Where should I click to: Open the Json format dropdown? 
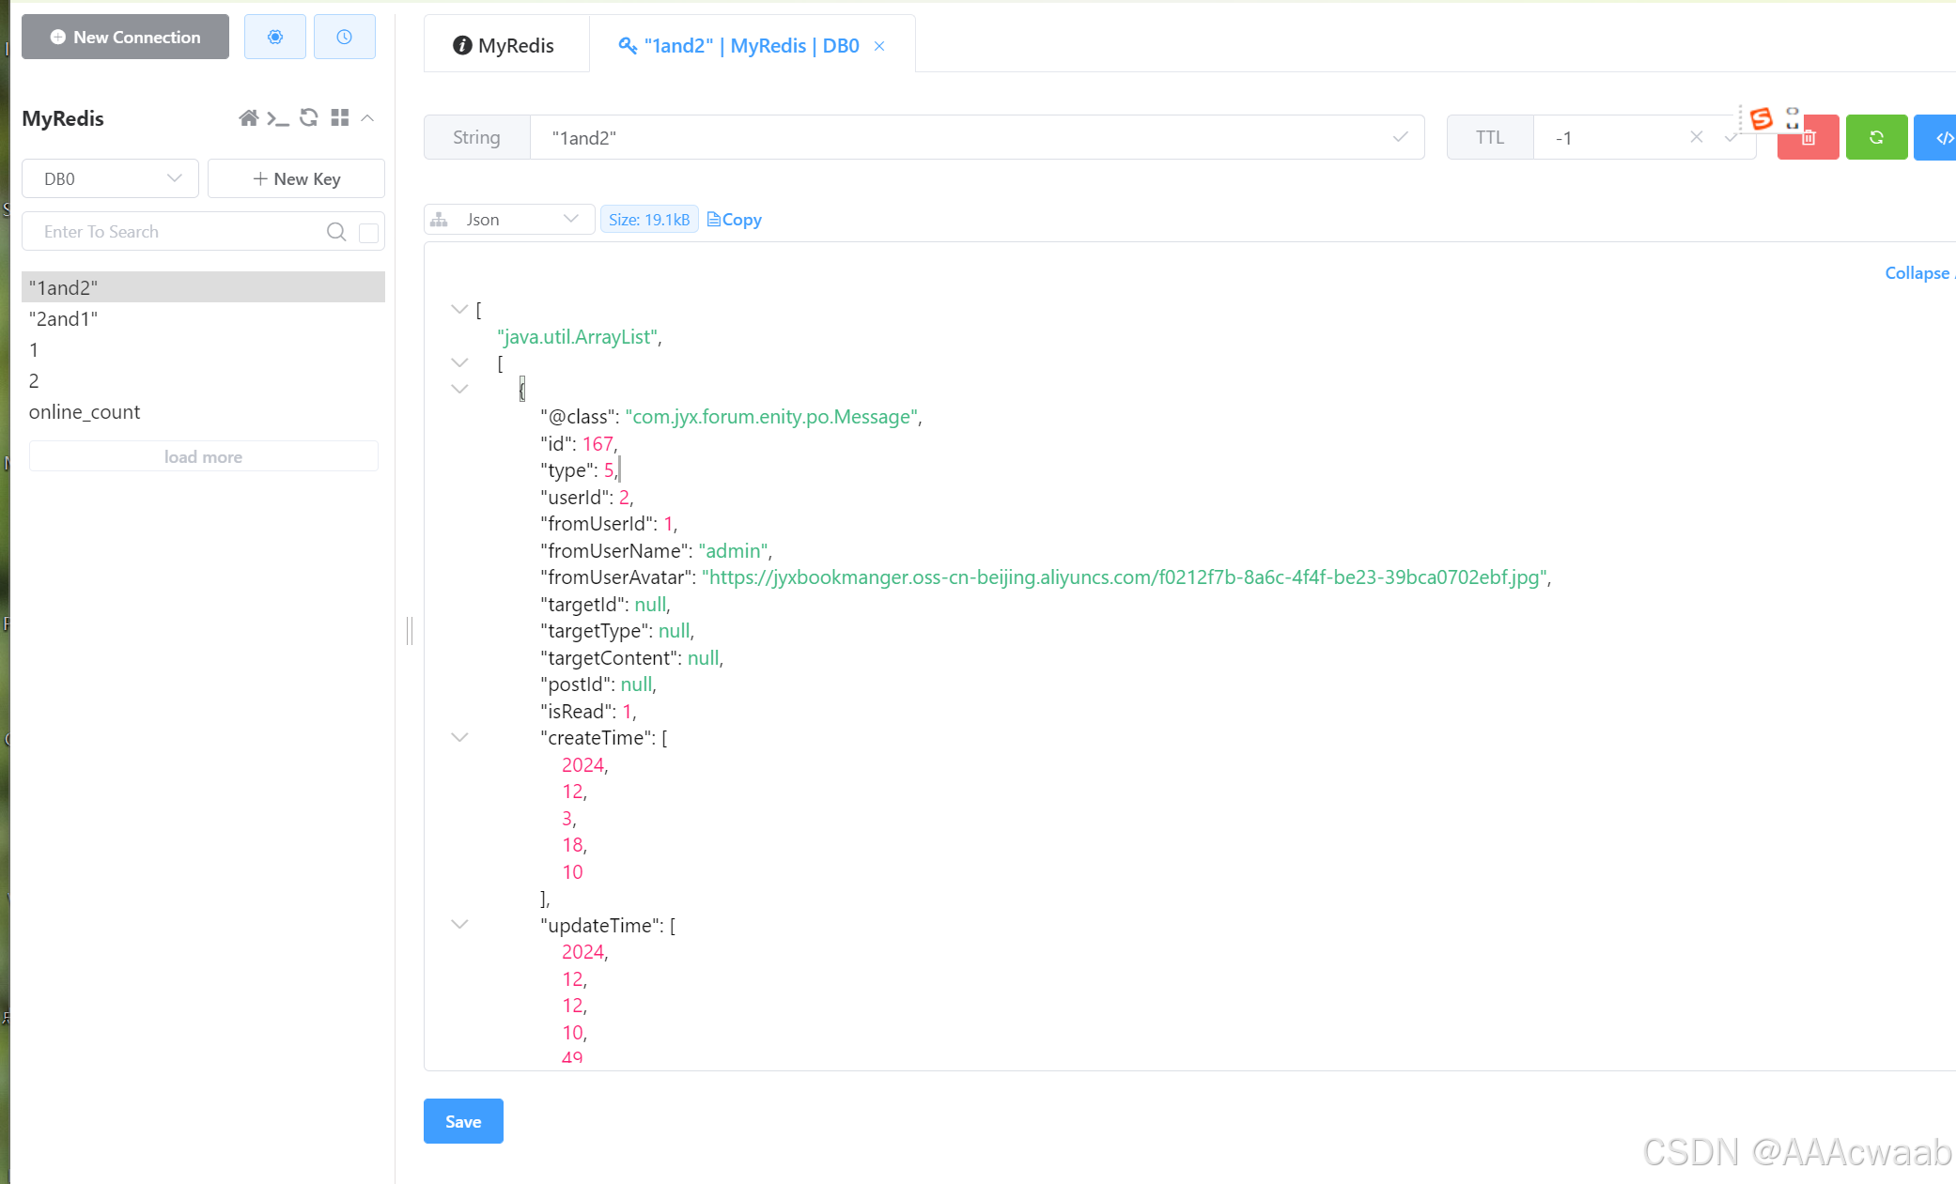[508, 220]
